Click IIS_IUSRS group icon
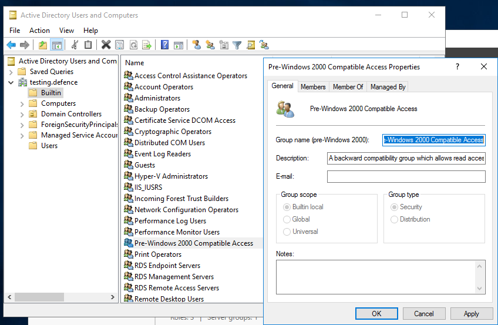The image size is (498, 325). 128,187
